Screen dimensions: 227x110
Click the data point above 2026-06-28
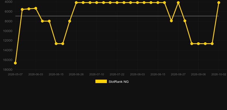click(x=76, y=3)
